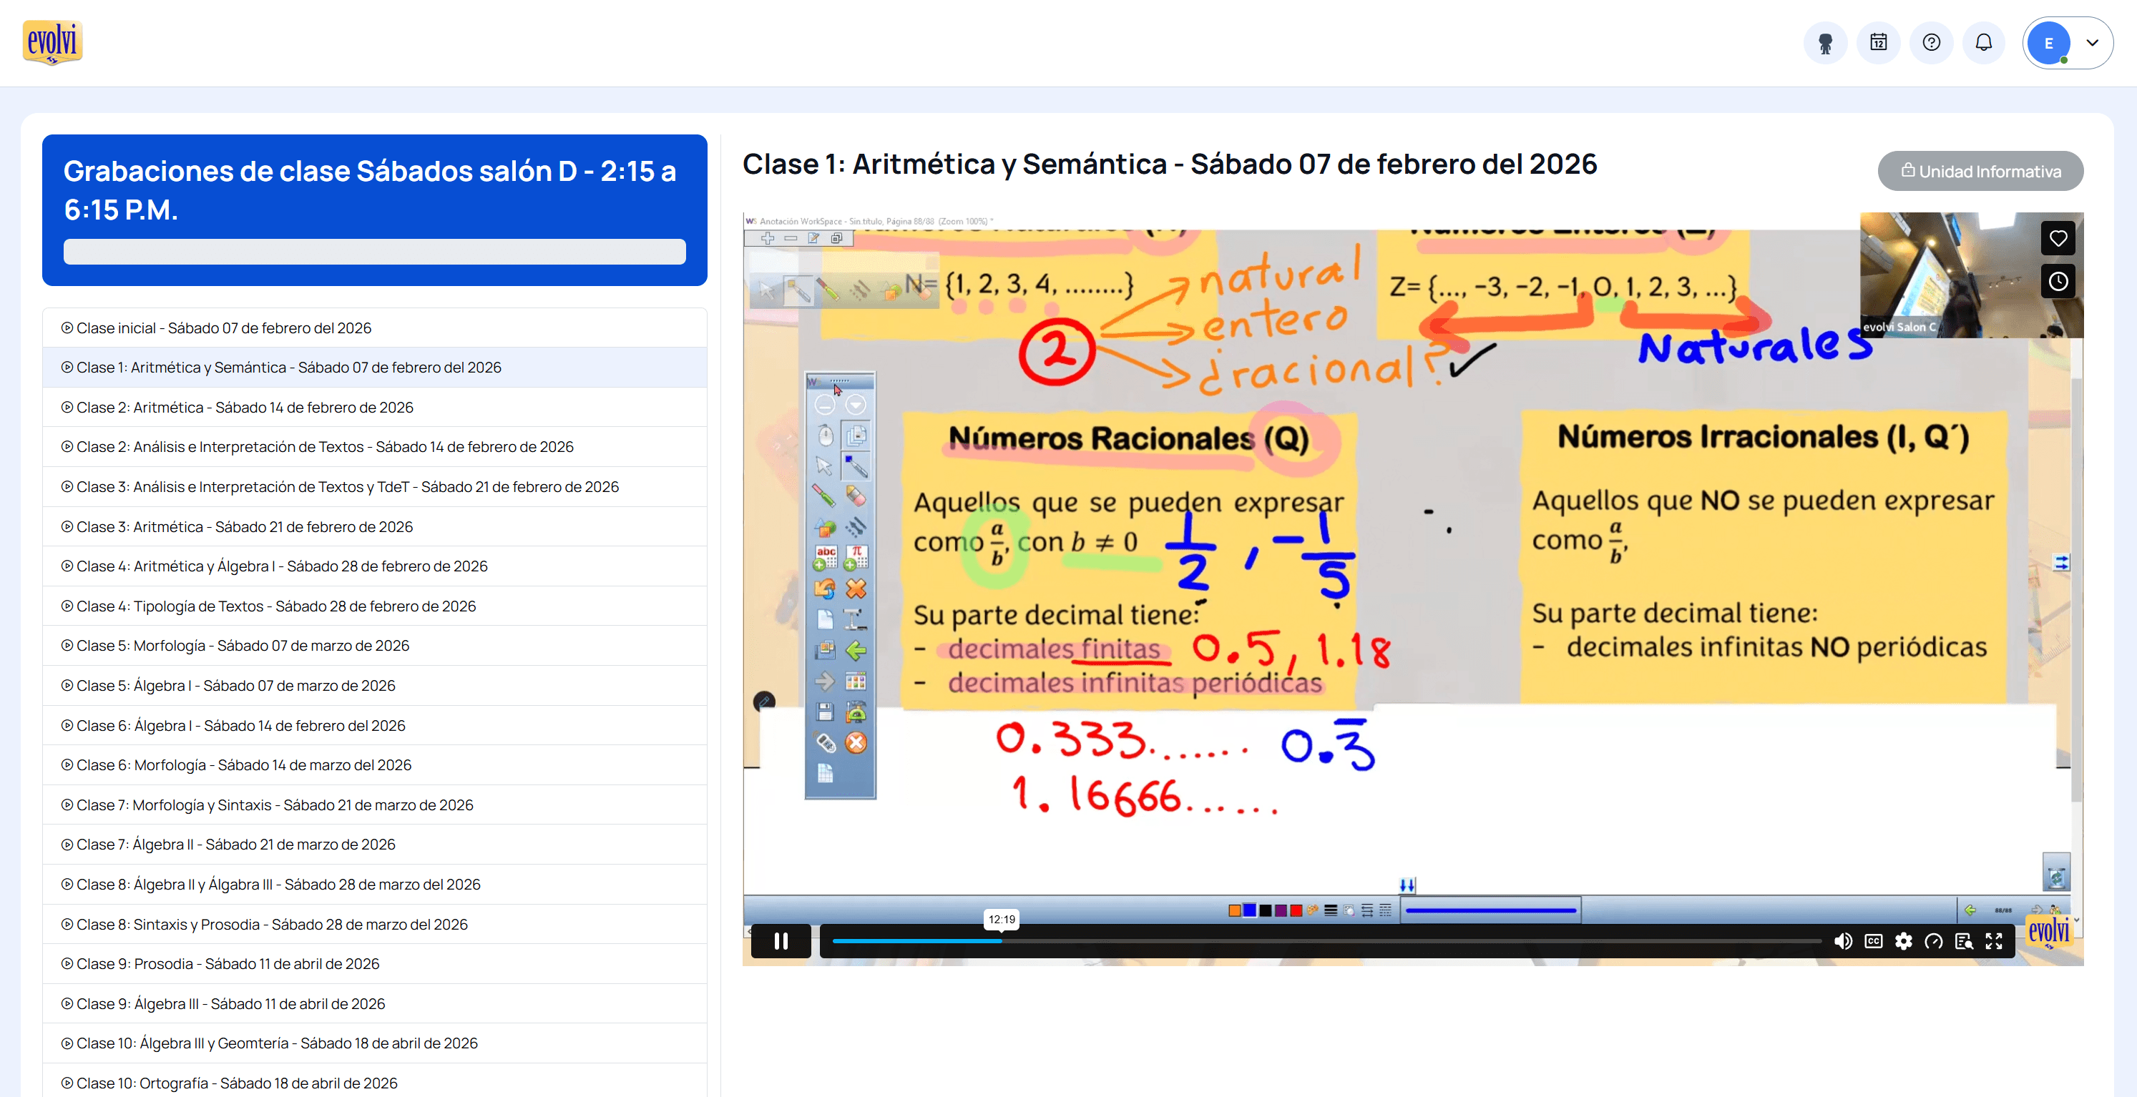Pause the class video
The image size is (2137, 1097).
pos(781,941)
